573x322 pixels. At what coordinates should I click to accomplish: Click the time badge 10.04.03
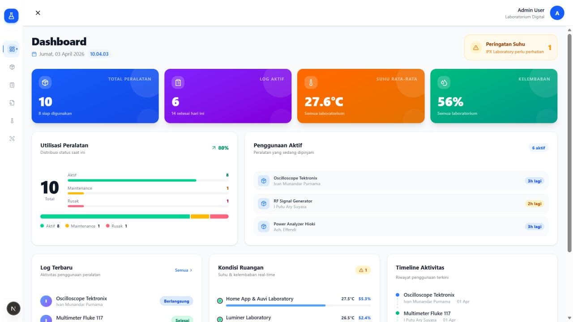point(99,54)
